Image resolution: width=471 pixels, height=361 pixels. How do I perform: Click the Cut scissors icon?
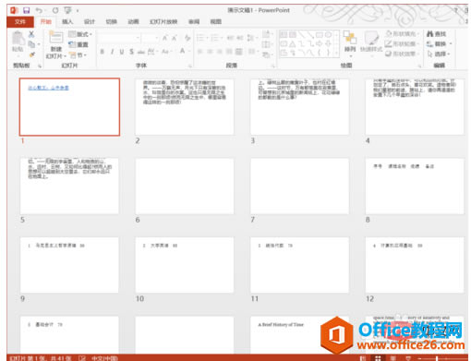coord(31,34)
